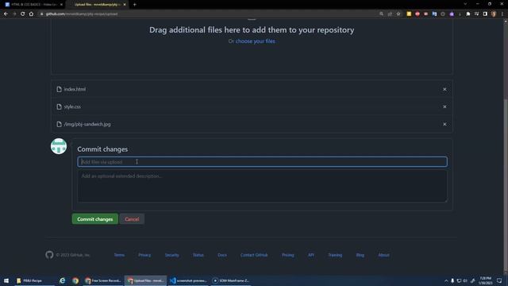This screenshot has height=286, width=508.
Task: Open the zoom magnifier icon in address bar
Action: (x=381, y=14)
